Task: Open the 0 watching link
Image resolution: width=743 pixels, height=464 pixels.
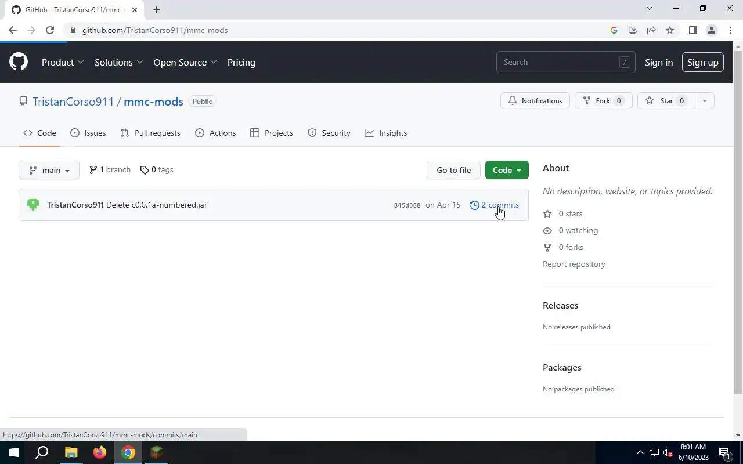Action: [x=570, y=230]
